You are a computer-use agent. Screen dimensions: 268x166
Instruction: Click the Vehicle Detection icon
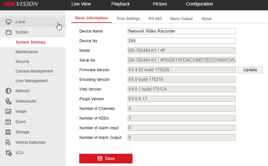point(9,142)
